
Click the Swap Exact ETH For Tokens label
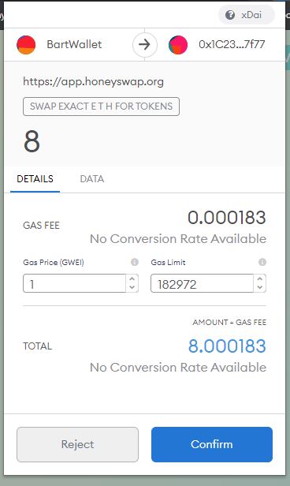click(101, 107)
